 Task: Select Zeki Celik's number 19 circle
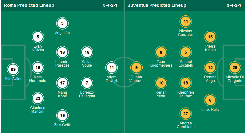62,115
